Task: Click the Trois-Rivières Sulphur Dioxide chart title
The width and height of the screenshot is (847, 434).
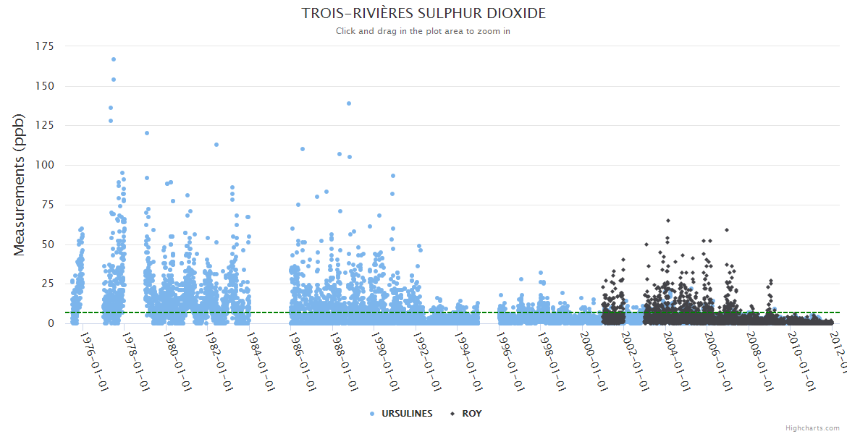Action: (x=423, y=14)
